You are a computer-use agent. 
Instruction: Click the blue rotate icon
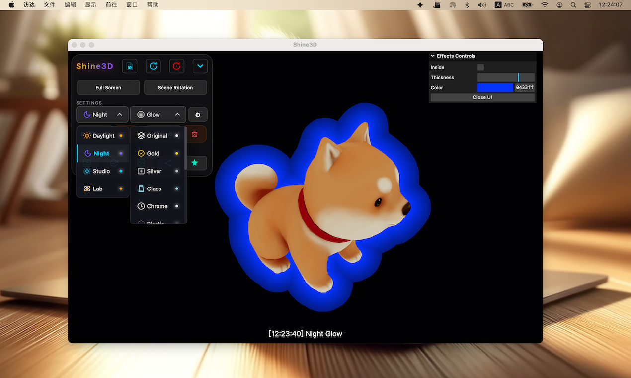coord(153,66)
